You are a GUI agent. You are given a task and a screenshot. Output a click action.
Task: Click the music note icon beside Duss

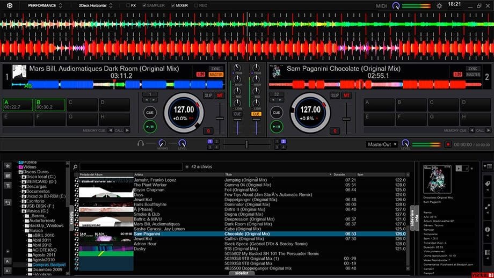[76, 195]
